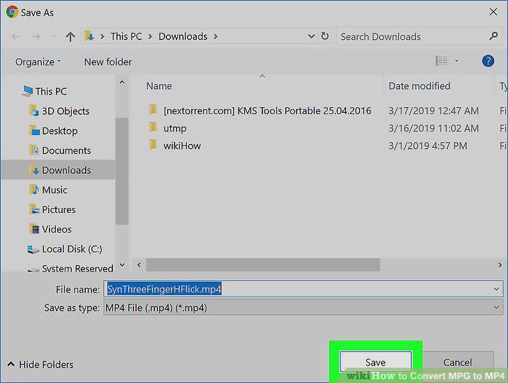Select This PC in the address breadcrumb
This screenshot has width=508, height=383.
[x=126, y=36]
